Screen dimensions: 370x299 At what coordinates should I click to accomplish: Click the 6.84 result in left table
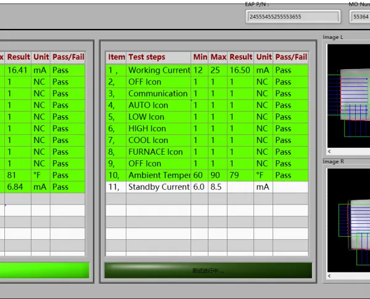[x=18, y=187]
